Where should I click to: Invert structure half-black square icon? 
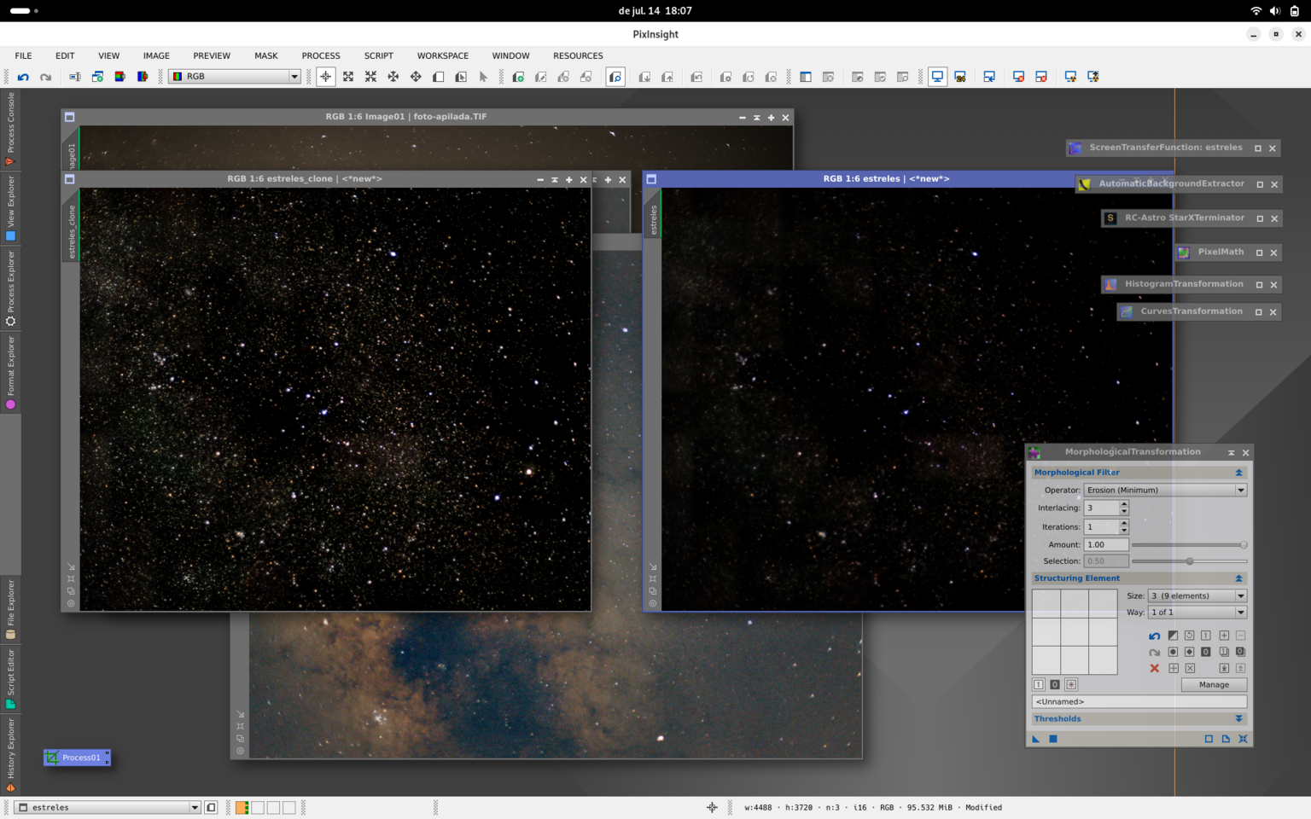1173,636
